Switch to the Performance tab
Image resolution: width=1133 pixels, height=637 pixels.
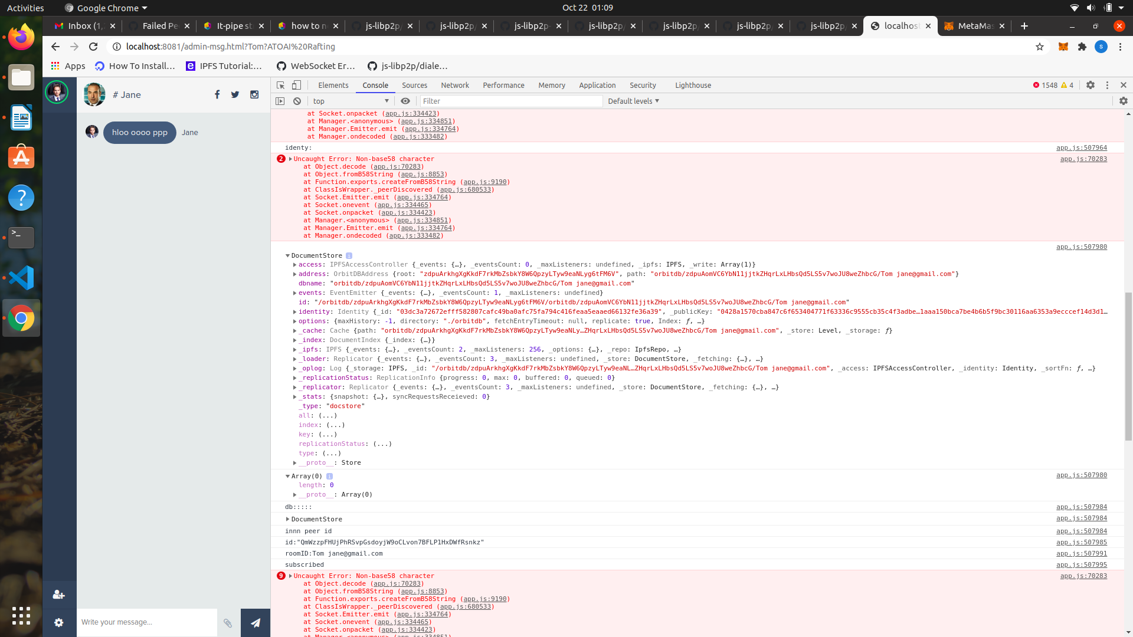click(503, 85)
